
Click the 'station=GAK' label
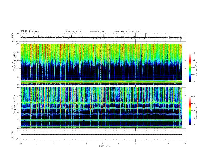97,32
